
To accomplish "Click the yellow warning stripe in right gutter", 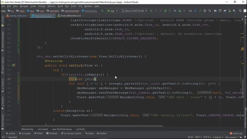I will (242, 49).
